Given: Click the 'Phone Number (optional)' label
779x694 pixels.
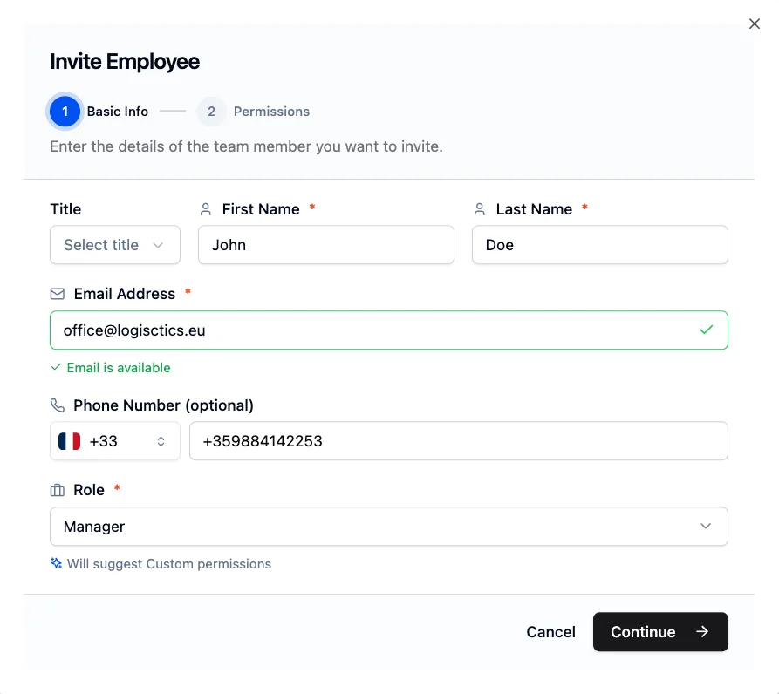Looking at the screenshot, I should click(163, 405).
